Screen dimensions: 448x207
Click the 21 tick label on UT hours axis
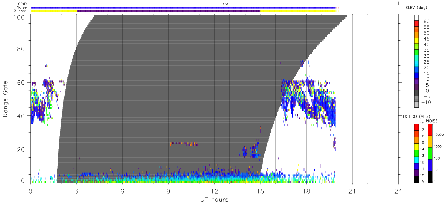tap(352, 191)
